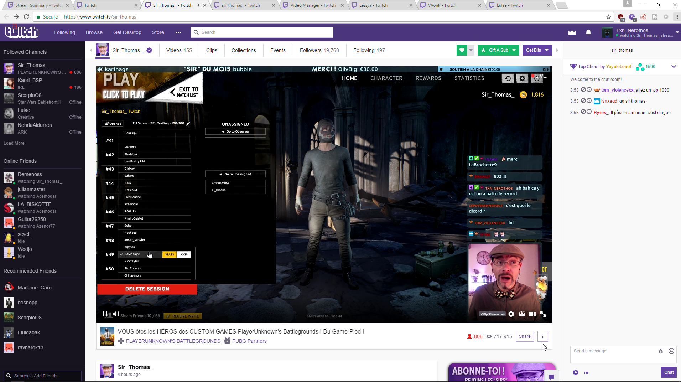
Task: View the Followers 19,763 tab
Action: coord(319,50)
